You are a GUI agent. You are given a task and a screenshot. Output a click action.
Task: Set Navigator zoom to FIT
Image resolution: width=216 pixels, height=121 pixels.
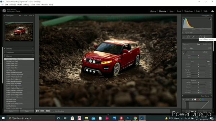click(x=21, y=15)
